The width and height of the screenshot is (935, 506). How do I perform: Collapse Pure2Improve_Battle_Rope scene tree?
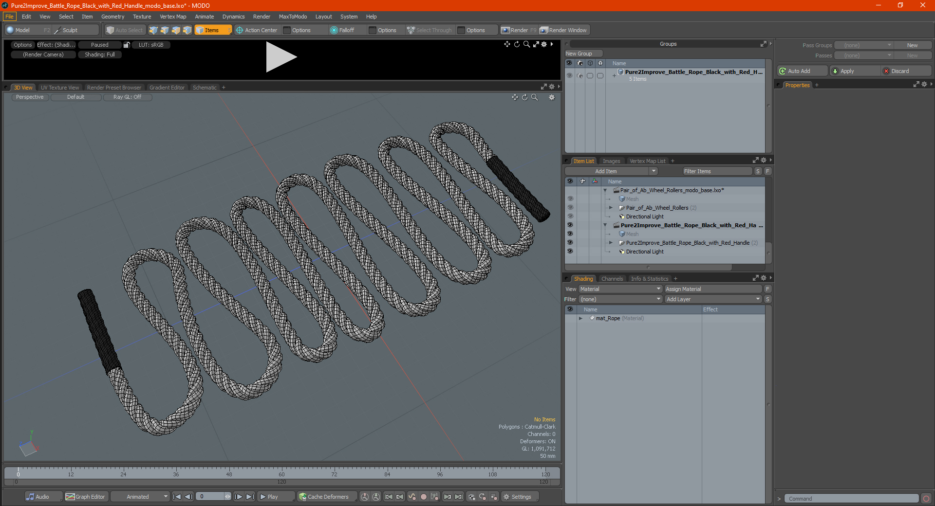click(x=605, y=225)
